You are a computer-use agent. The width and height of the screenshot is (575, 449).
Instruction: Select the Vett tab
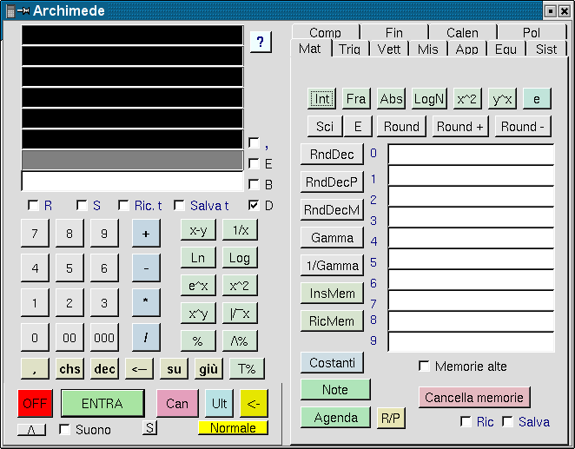(x=389, y=49)
